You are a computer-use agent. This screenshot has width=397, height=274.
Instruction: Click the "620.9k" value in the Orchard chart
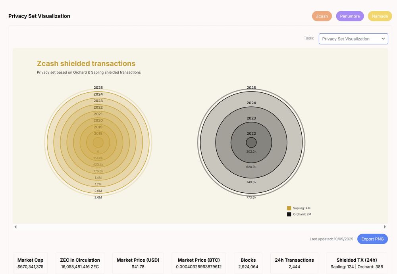tap(251, 167)
